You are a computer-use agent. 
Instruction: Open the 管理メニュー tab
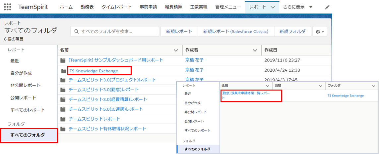click(228, 7)
